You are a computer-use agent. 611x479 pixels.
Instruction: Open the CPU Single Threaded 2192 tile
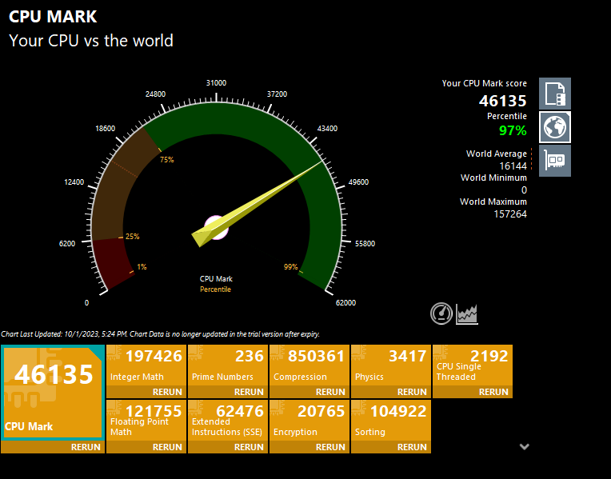pos(473,365)
